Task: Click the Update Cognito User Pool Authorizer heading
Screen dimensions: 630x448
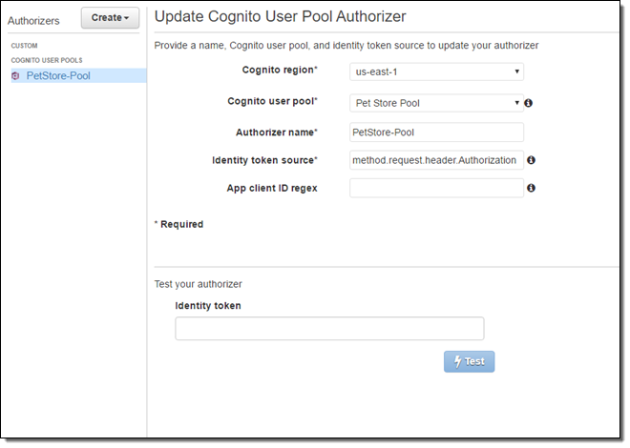Action: click(x=280, y=17)
